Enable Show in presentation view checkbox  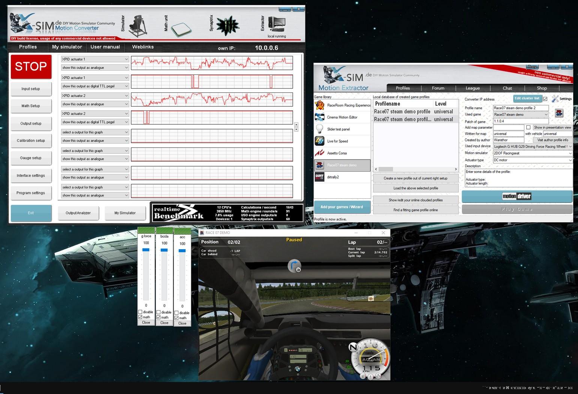528,127
